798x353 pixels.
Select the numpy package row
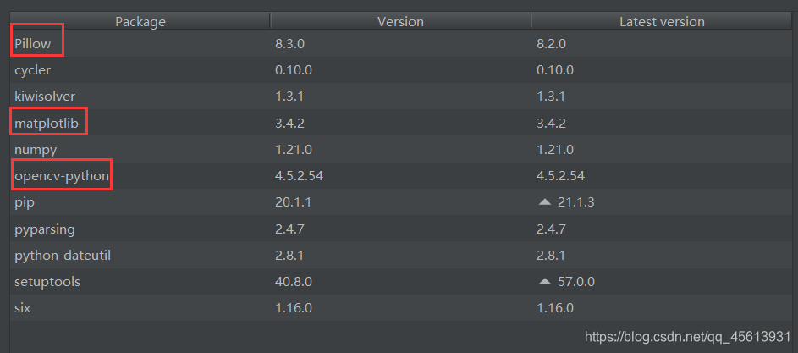[401, 149]
